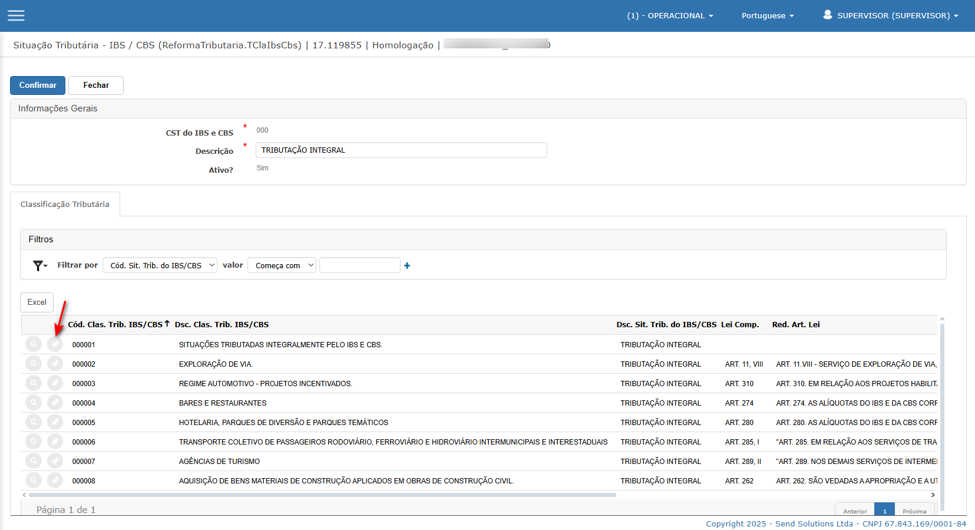Click magnifier icon for row 000008
The height and width of the screenshot is (530, 975).
(x=34, y=480)
